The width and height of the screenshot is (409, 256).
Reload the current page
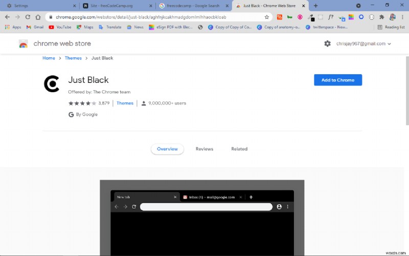point(28,17)
